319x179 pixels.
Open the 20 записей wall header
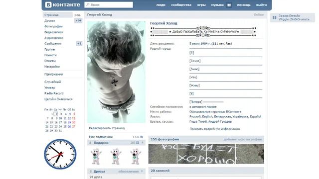pos(160,171)
